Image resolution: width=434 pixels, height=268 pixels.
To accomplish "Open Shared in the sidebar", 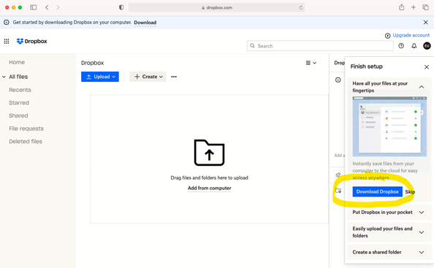I will pyautogui.click(x=18, y=115).
